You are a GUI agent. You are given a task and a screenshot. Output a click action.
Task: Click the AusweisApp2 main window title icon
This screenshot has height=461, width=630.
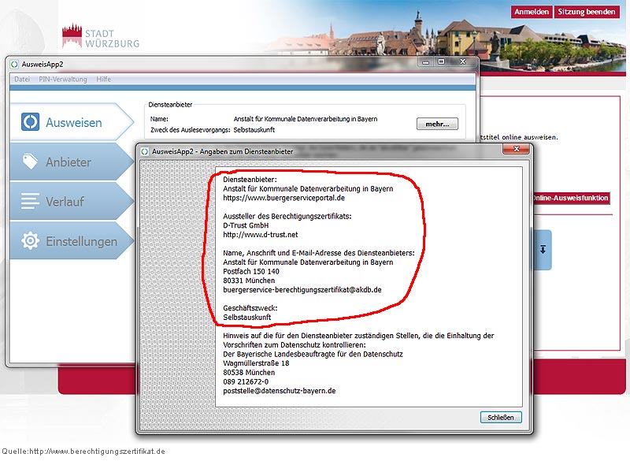[14, 65]
